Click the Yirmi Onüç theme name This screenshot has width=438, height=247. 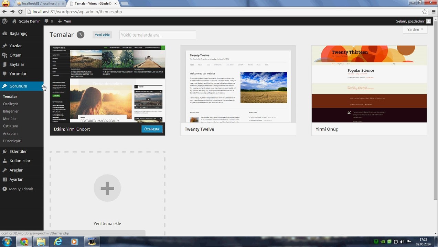click(327, 129)
